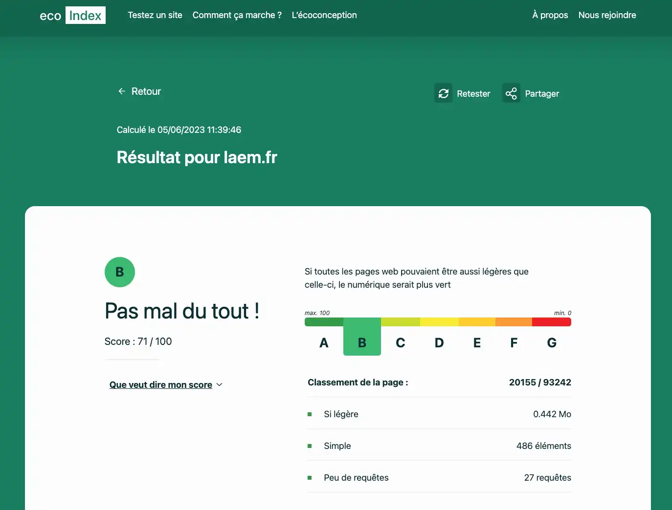The width and height of the screenshot is (672, 510).
Task: Select grade C on the score scale
Action: pos(400,343)
